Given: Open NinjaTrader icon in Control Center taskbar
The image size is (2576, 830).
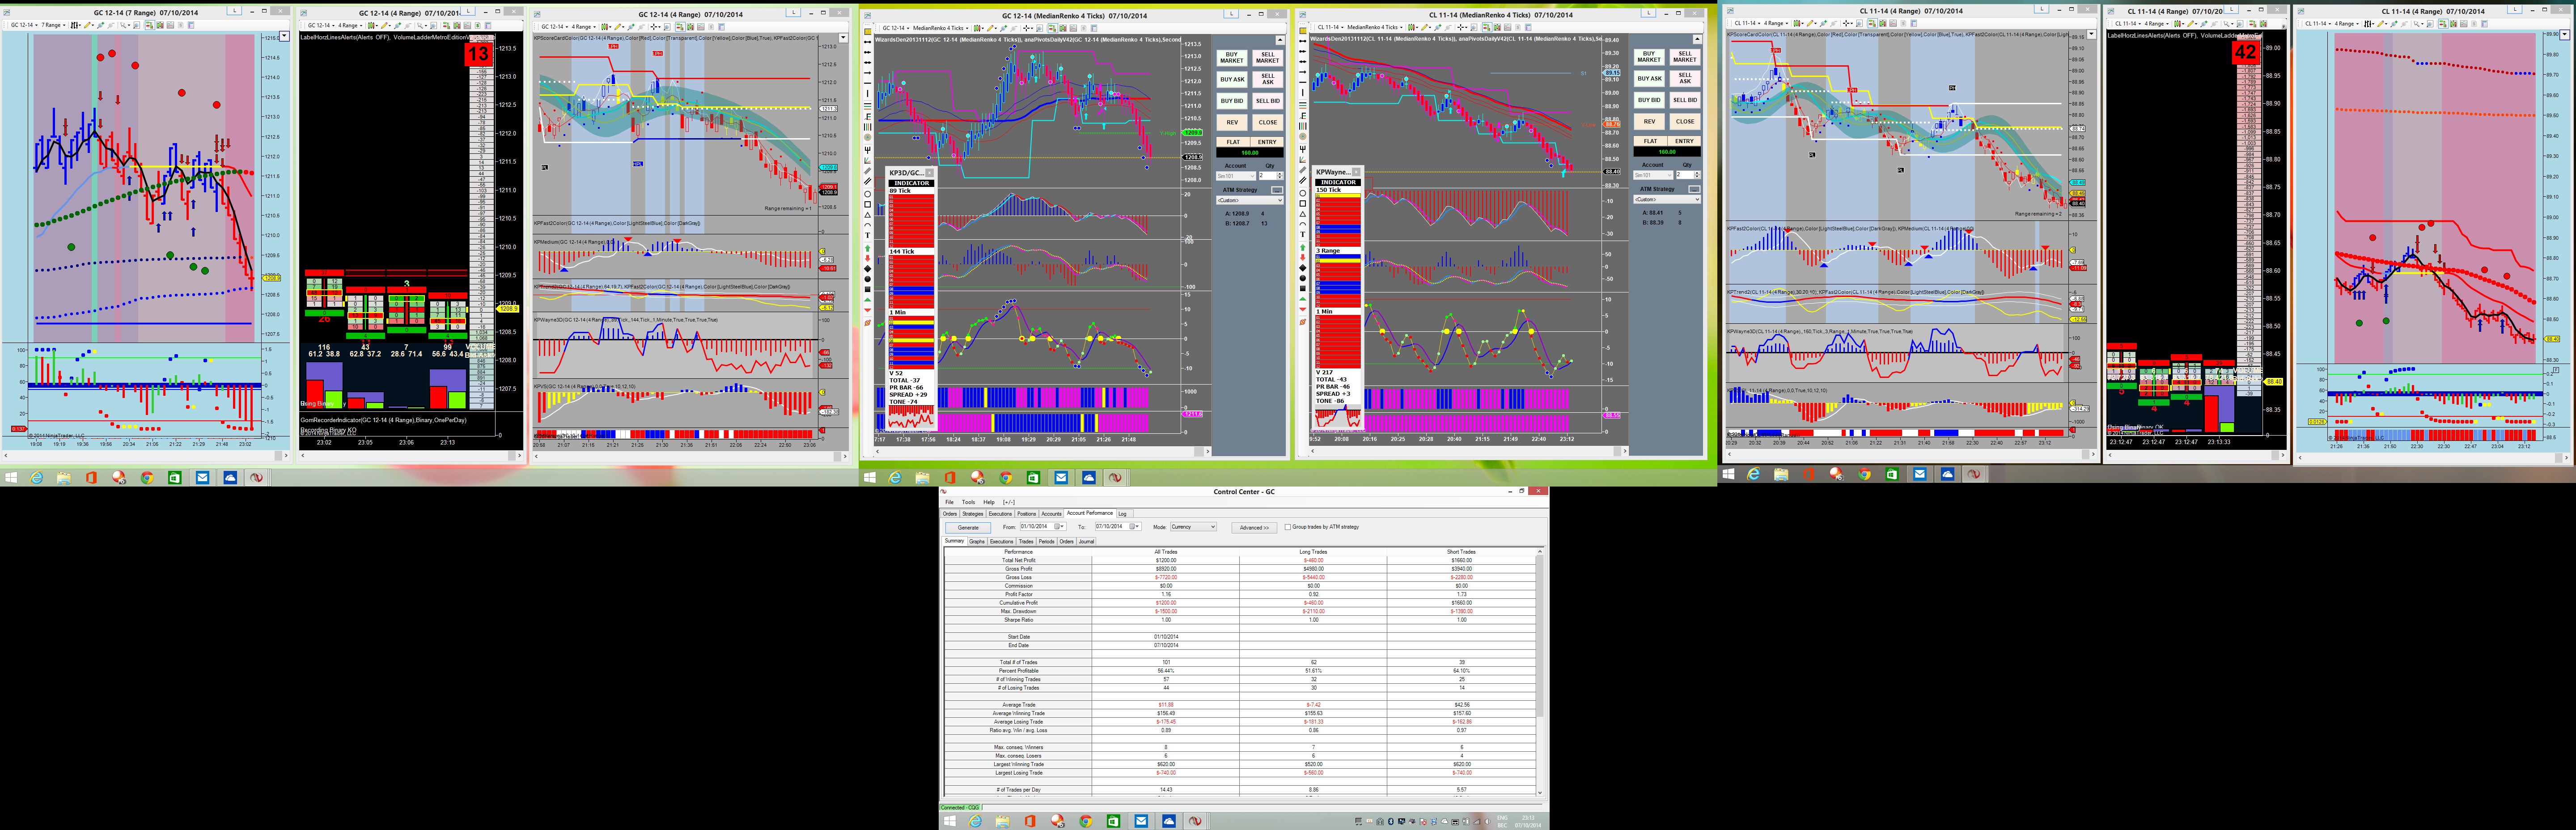Looking at the screenshot, I should tap(1194, 821).
